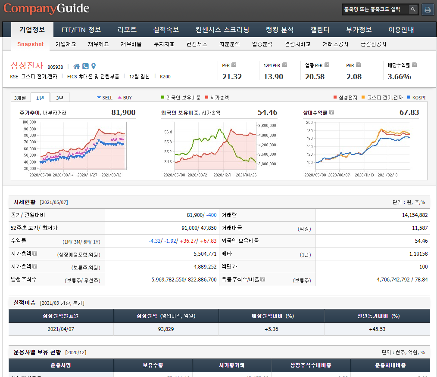The width and height of the screenshot is (437, 377).
Task: Click help icon next to 상대수익률
Action: [x=332, y=112]
